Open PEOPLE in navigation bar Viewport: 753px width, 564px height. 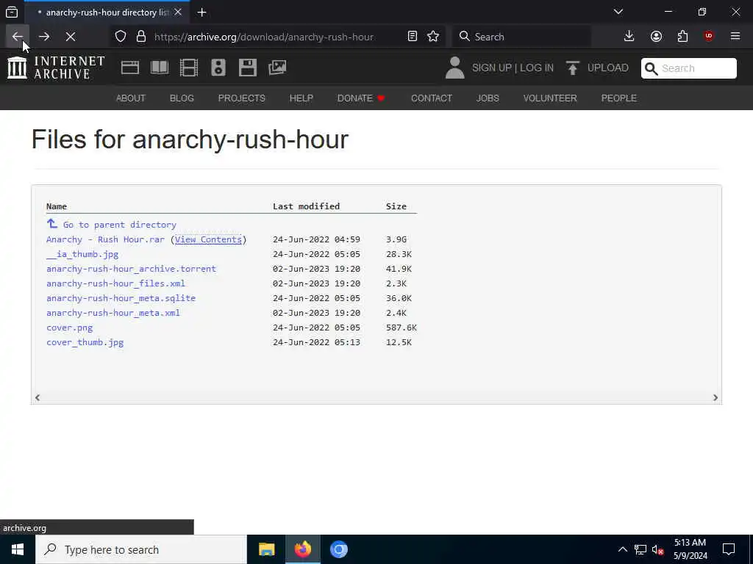click(x=618, y=98)
